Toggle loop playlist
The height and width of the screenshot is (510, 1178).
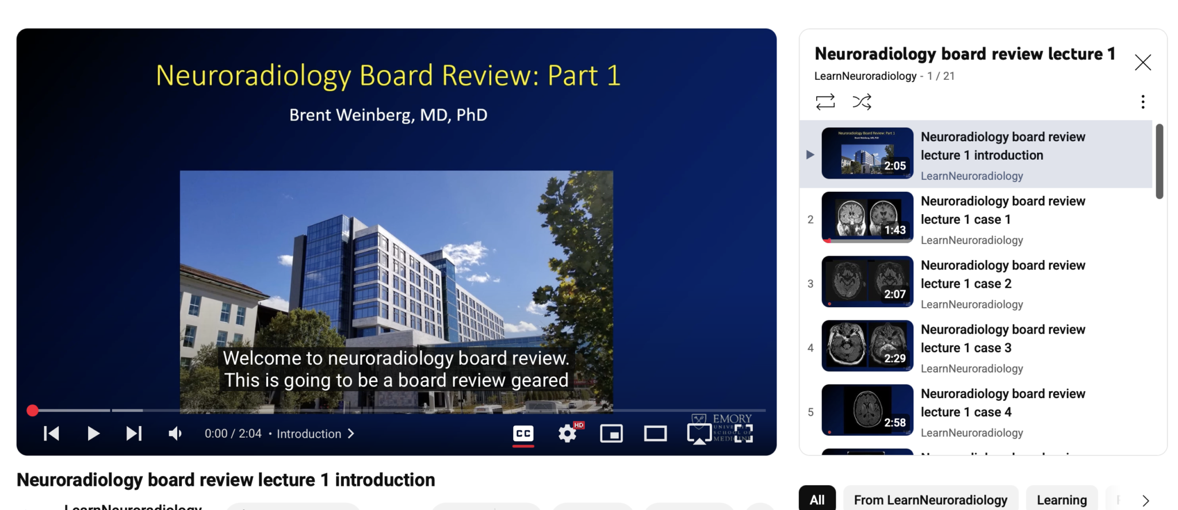pos(825,102)
